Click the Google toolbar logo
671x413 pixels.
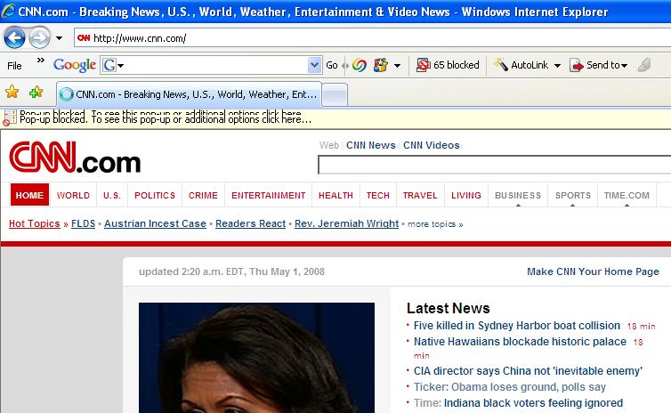point(75,65)
